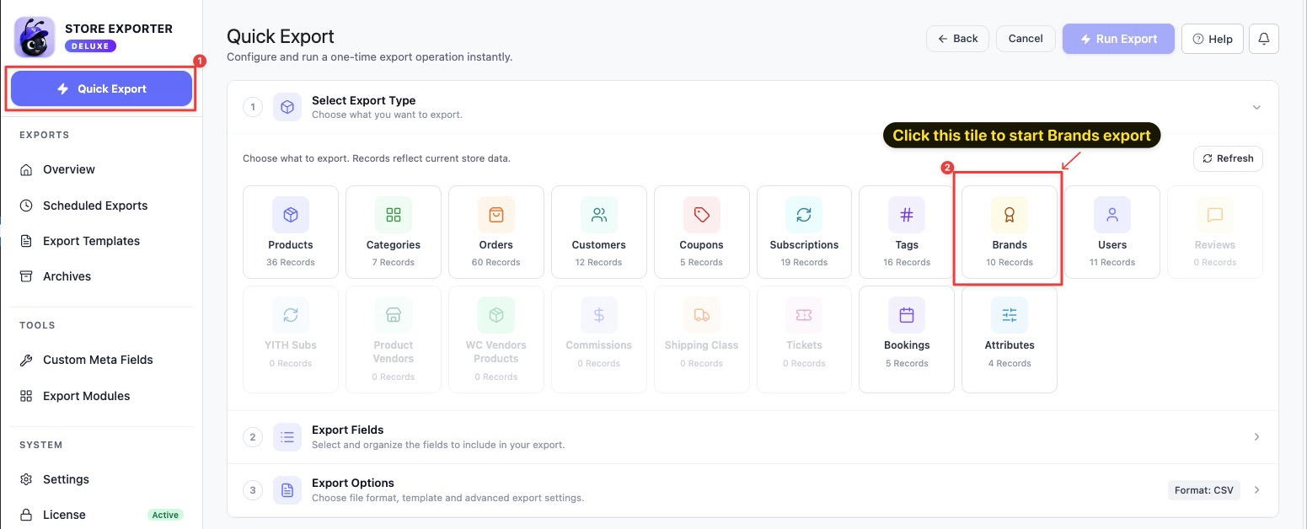
Task: Click the Back button
Action: tap(957, 38)
